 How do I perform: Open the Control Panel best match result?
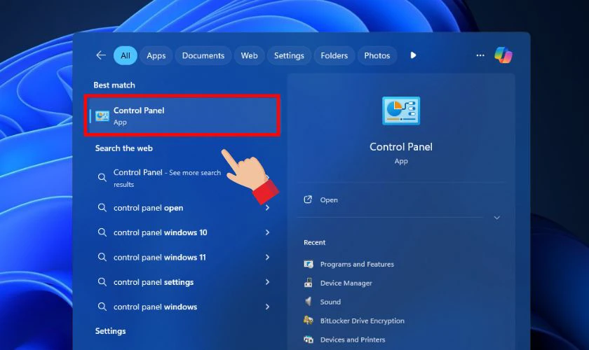(182, 115)
